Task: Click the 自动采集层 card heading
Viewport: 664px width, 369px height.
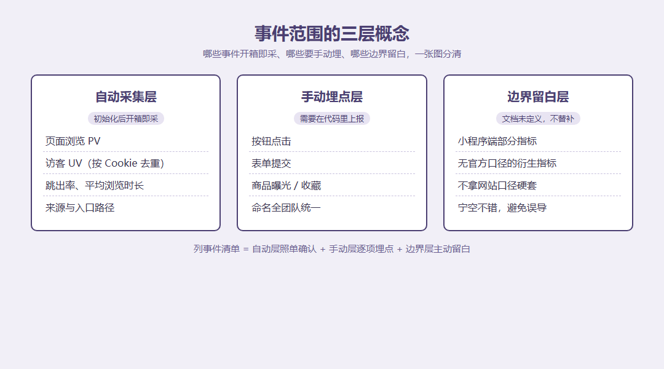Action: click(126, 97)
